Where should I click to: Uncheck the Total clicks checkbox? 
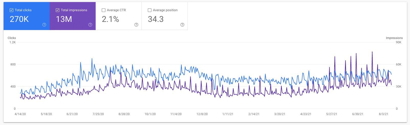tap(12, 10)
